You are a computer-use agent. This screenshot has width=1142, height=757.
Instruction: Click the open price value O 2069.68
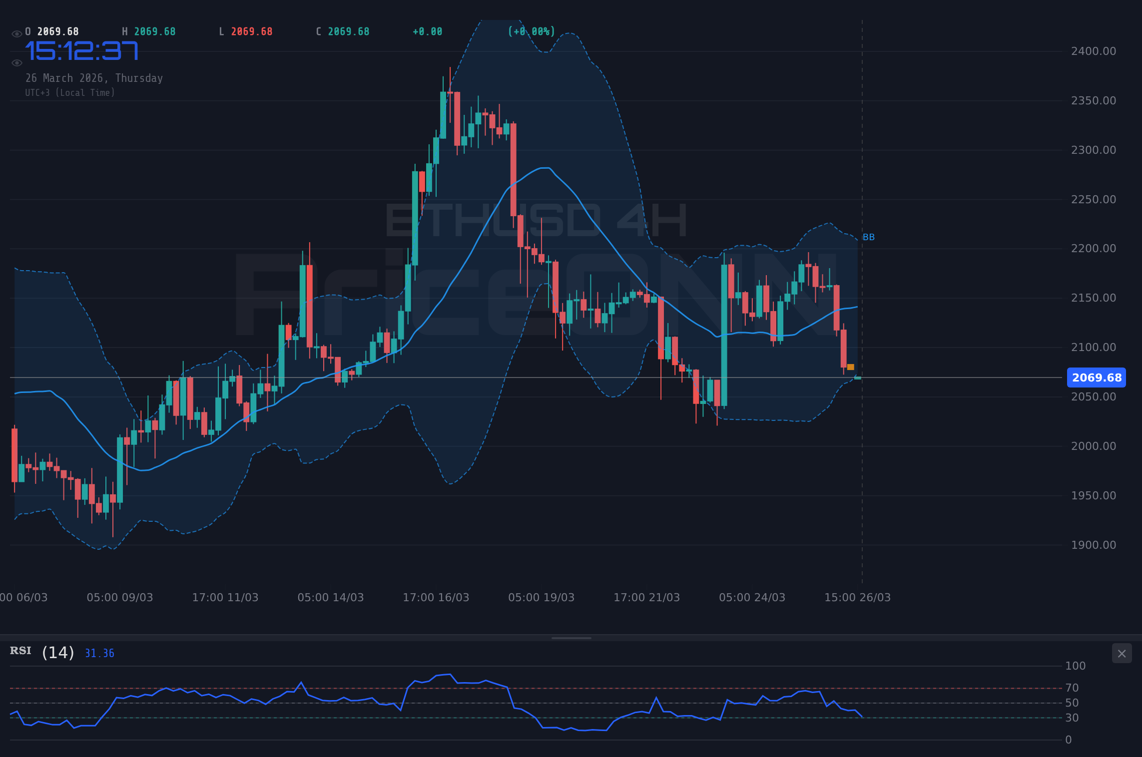coord(52,31)
